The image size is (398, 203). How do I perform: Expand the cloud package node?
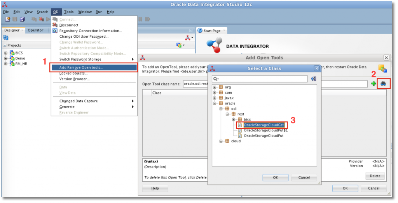click(221, 141)
